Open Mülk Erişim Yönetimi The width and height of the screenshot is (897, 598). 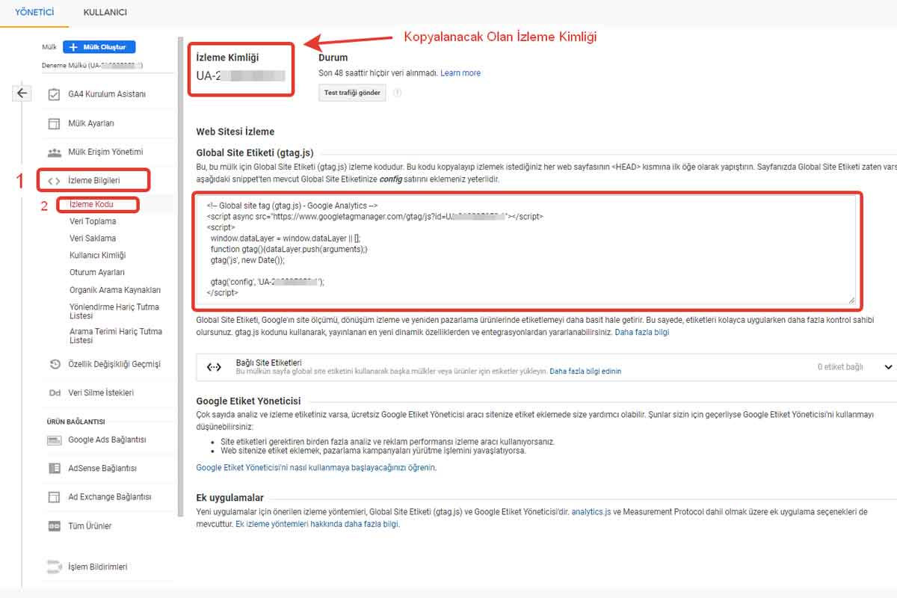point(105,152)
